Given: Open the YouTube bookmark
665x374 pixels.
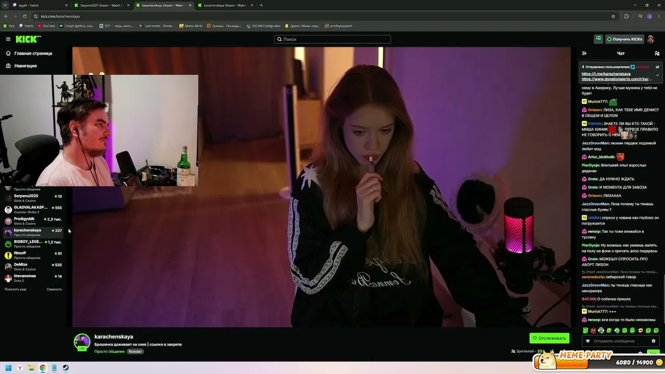Looking at the screenshot, I should point(46,26).
